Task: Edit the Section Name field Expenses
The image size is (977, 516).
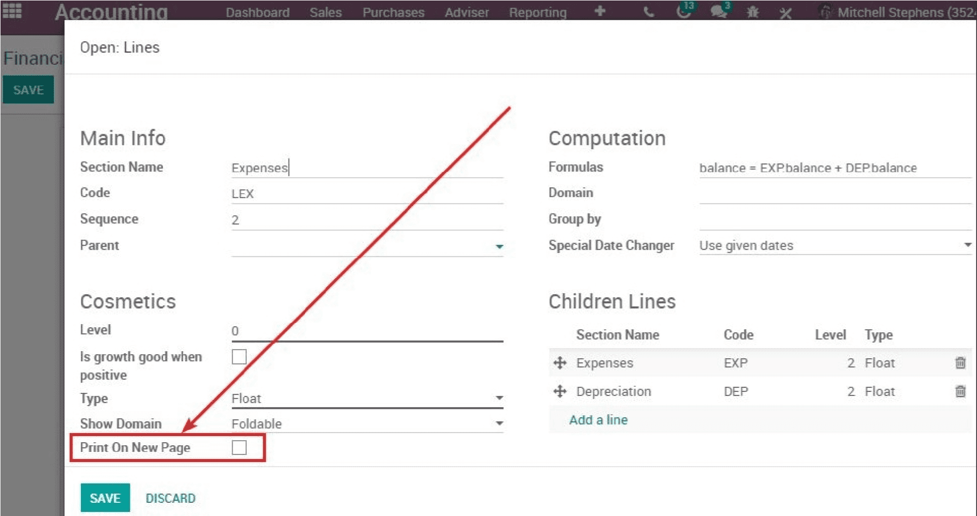Action: point(367,168)
